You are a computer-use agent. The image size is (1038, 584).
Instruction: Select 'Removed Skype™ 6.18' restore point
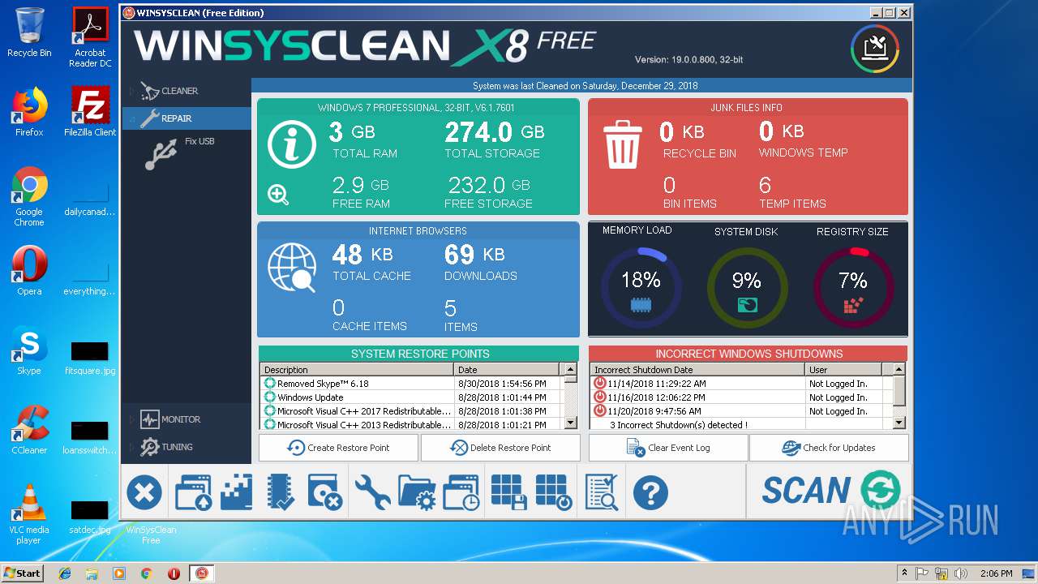(412, 384)
